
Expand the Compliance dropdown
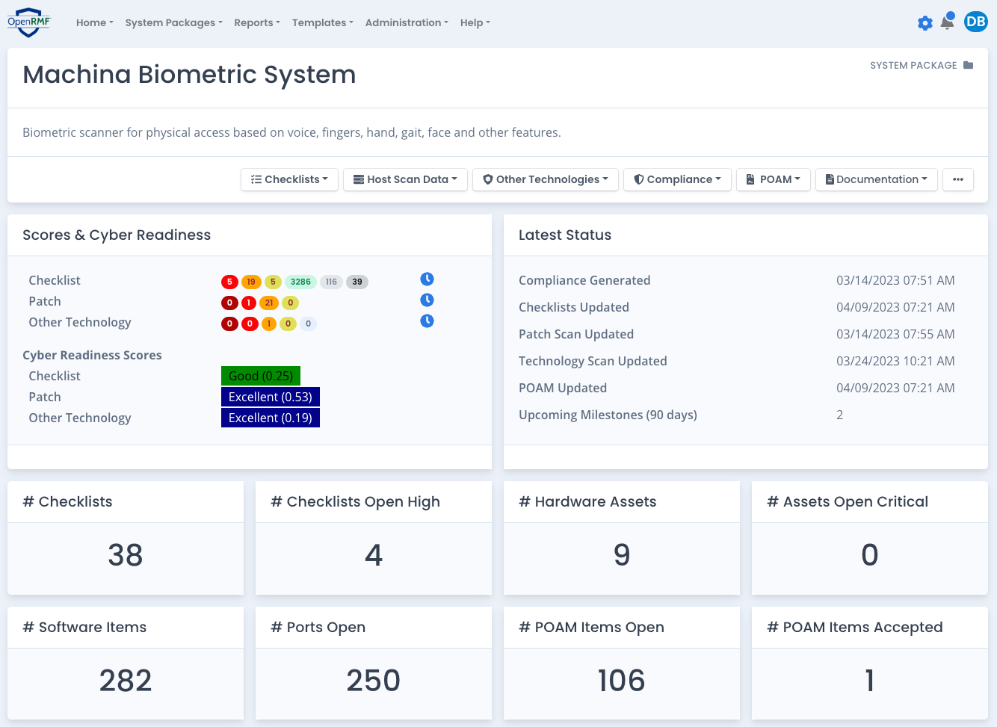tap(677, 179)
